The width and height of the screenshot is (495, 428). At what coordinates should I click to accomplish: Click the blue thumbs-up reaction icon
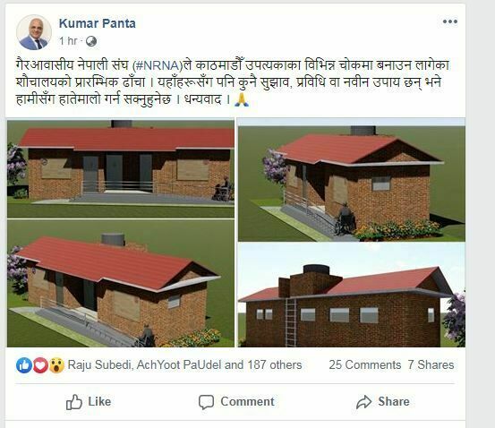24,365
